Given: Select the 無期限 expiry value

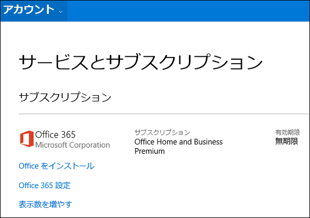Looking at the screenshot, I should point(287,141).
